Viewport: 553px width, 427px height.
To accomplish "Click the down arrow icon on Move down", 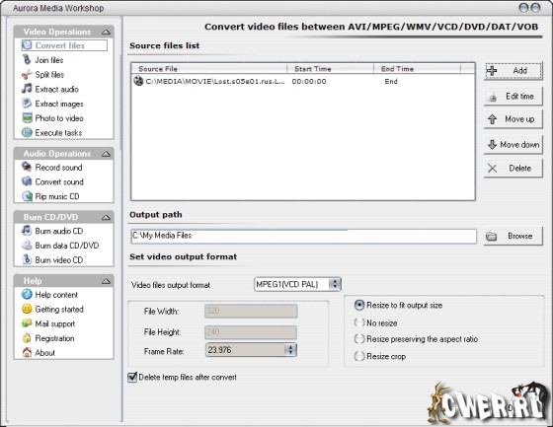I will tap(492, 144).
